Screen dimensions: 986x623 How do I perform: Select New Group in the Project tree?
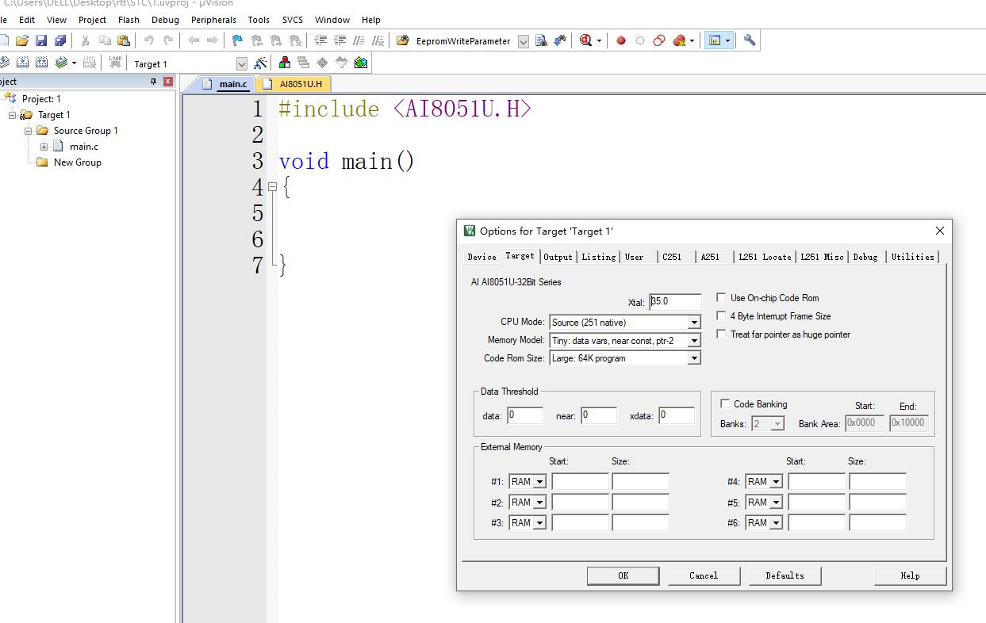point(78,162)
